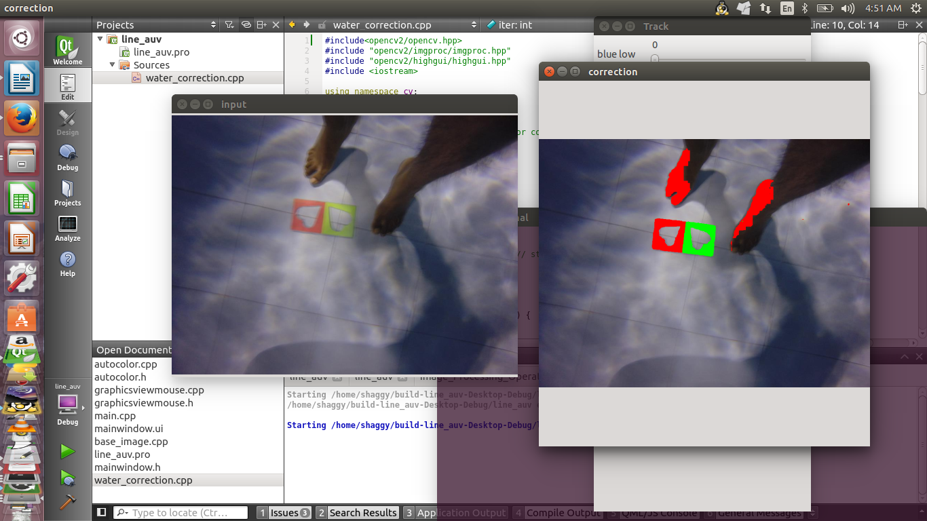
Task: Open the Issues output pane
Action: 284,513
